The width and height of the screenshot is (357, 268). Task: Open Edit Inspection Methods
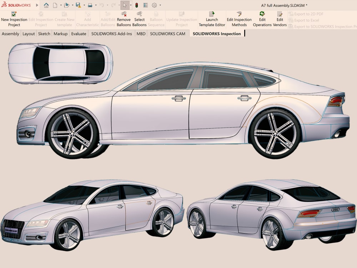[x=239, y=19]
